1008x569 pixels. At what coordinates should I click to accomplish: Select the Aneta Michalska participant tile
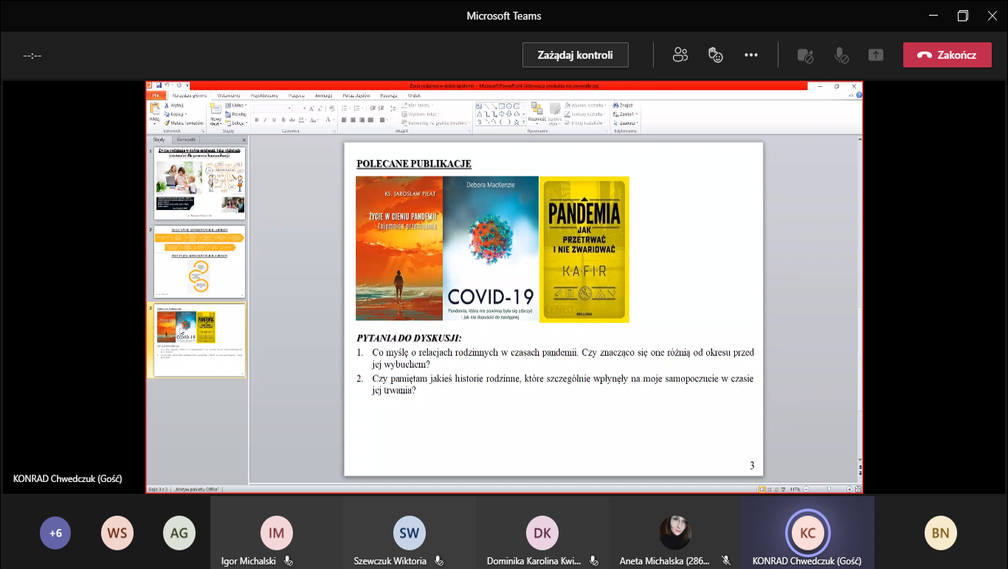[675, 533]
